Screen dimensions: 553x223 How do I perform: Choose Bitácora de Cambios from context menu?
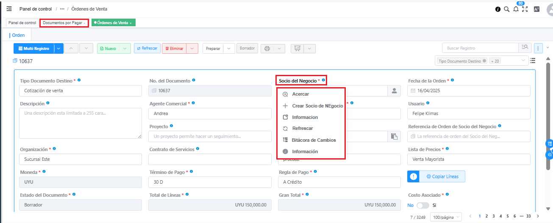pos(314,140)
